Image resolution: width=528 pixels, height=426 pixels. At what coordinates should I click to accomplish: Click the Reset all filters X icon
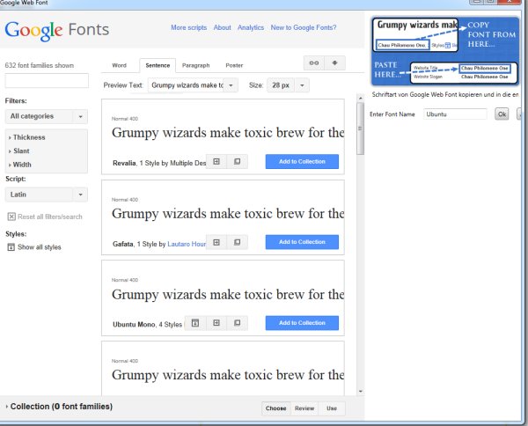tap(11, 217)
